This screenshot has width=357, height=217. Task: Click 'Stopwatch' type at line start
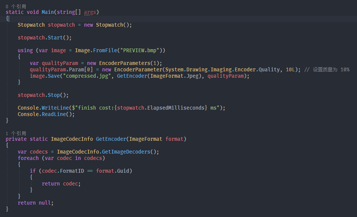click(31, 25)
